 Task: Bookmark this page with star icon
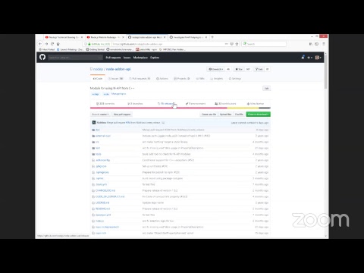(237, 44)
